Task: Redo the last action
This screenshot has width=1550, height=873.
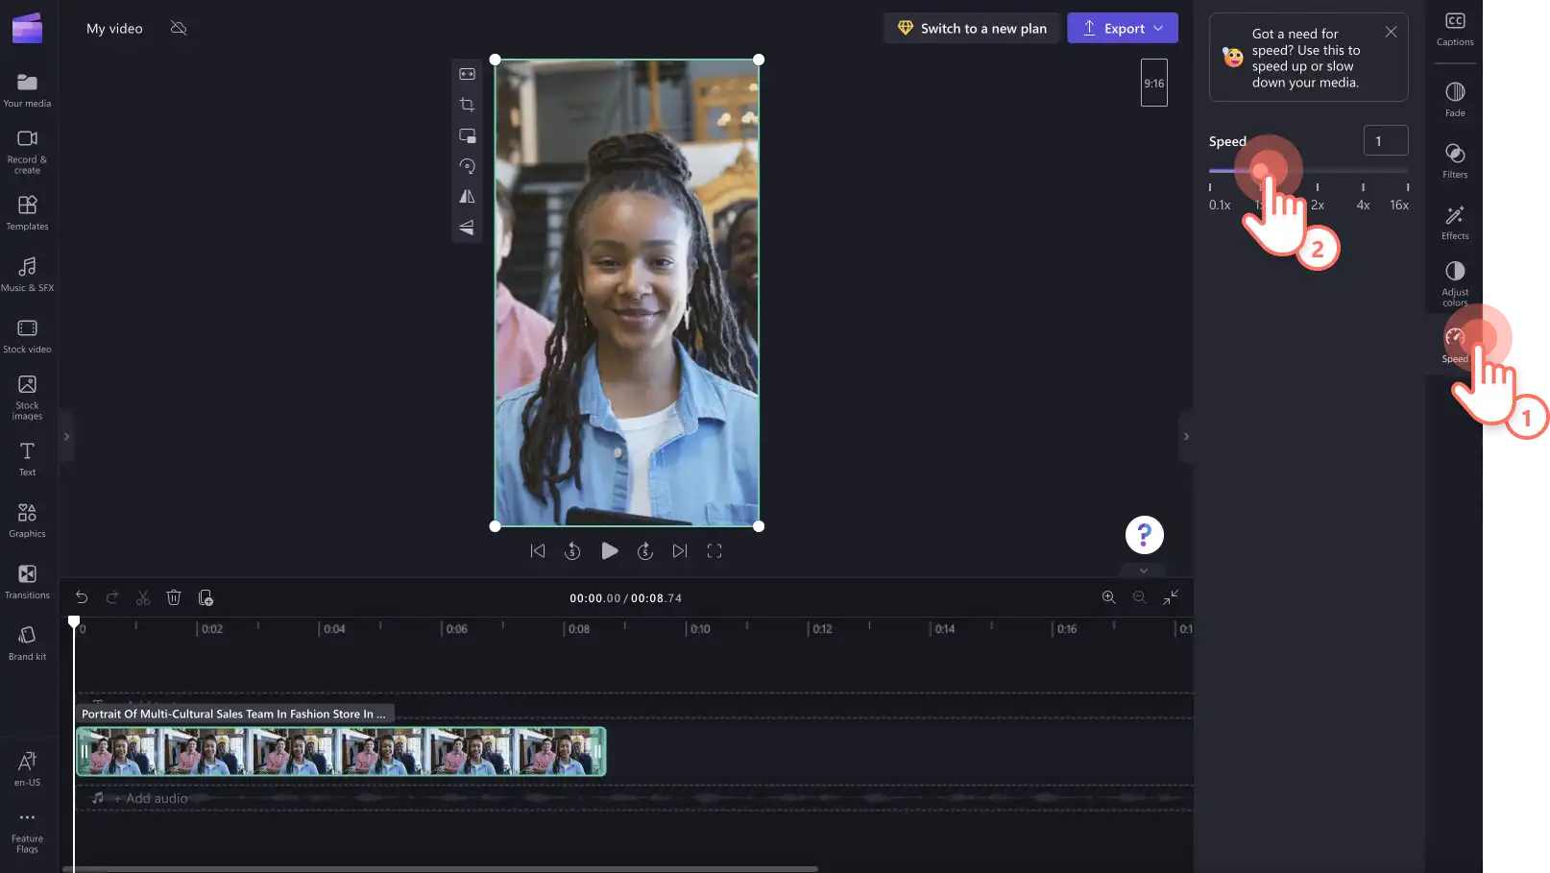Action: point(112,597)
